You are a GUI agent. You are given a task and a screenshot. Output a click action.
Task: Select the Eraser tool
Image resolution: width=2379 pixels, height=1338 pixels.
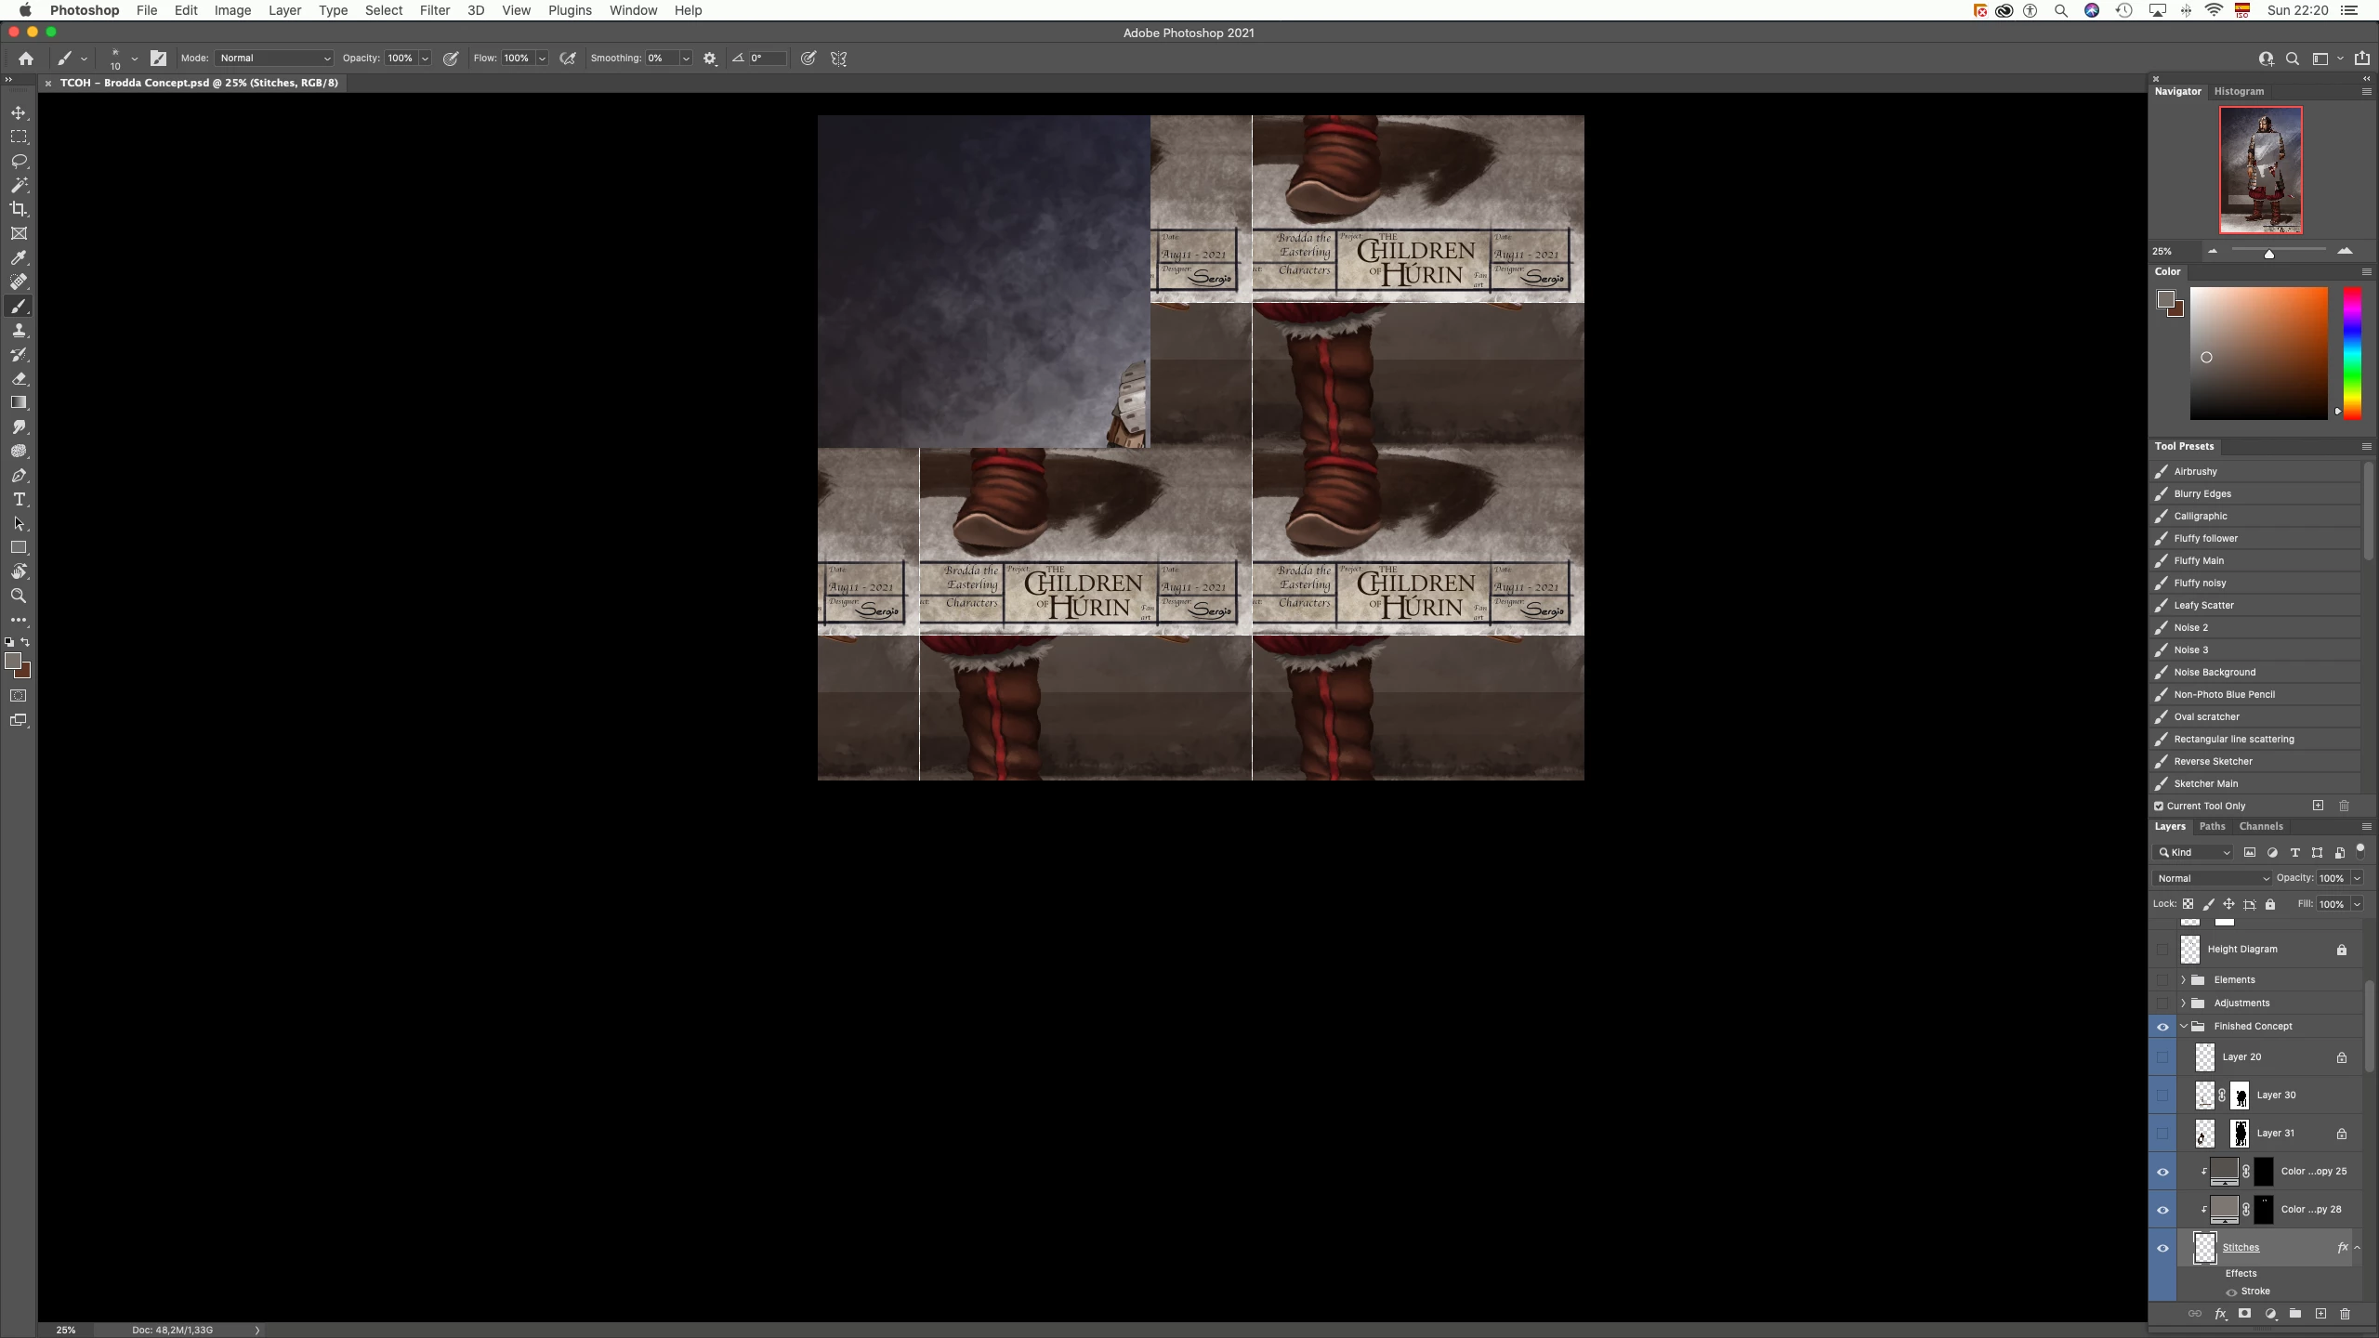19,379
